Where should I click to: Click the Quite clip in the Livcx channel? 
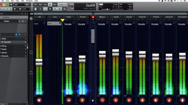[54, 23]
